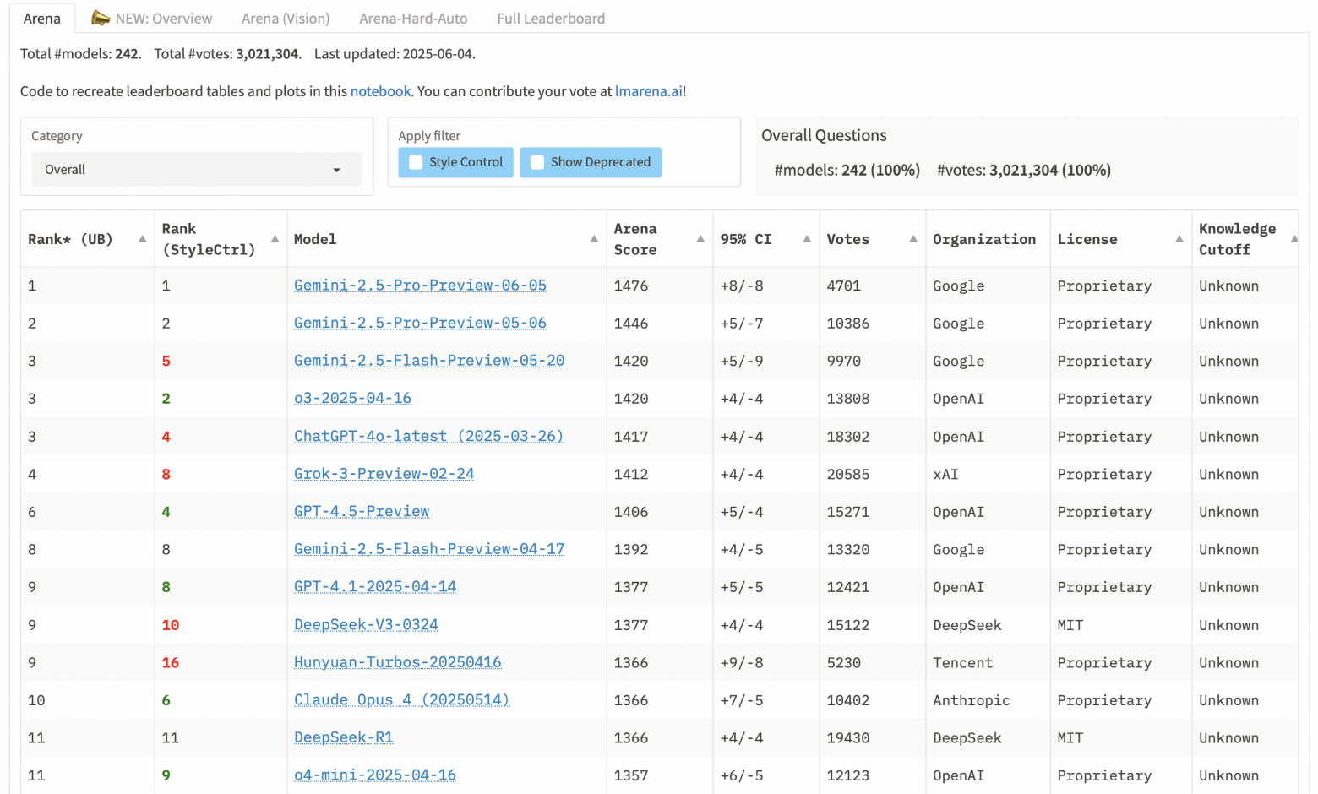Sort by the Rank* (UB) column arrow
The height and width of the screenshot is (794, 1318).
(142, 239)
